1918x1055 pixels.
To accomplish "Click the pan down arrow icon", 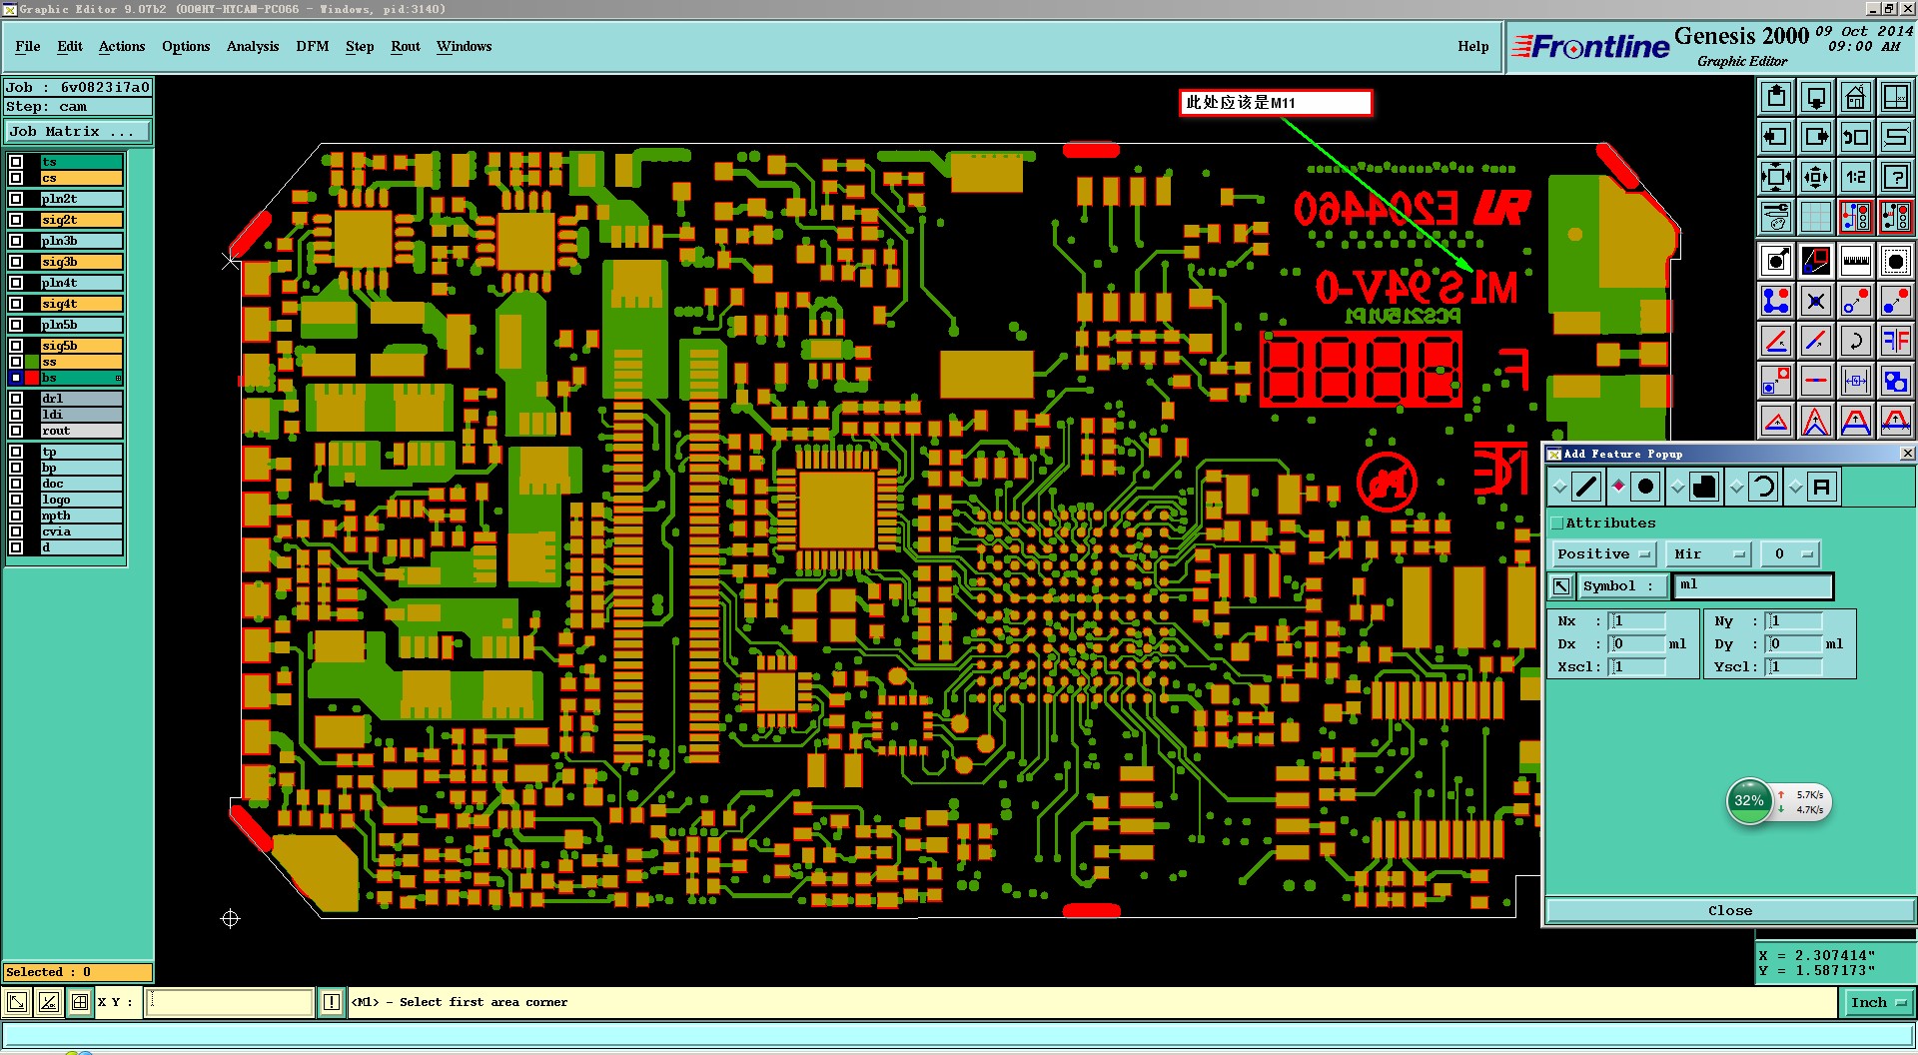I will 1816,97.
